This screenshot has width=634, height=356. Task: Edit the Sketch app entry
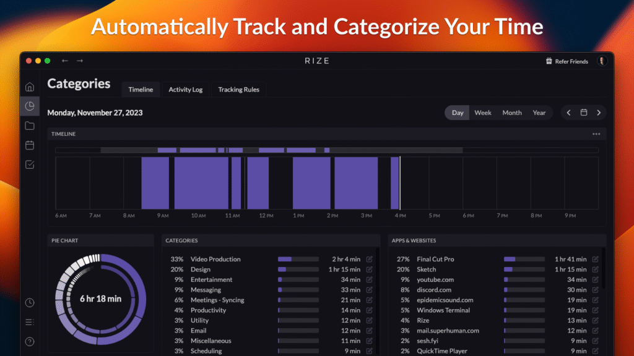pos(595,269)
